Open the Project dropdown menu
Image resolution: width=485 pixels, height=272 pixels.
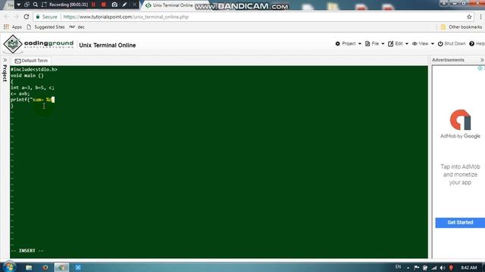[x=349, y=44]
